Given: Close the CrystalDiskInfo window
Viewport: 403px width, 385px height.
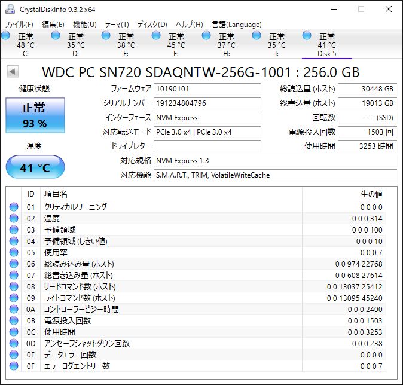Looking at the screenshot, I should click(x=389, y=9).
